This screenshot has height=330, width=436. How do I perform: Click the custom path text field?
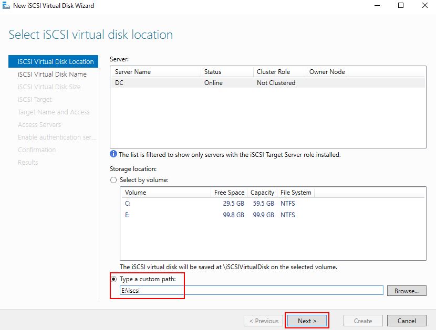tap(252, 290)
